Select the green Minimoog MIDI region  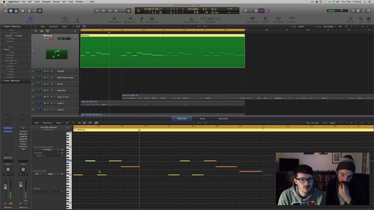(x=163, y=51)
